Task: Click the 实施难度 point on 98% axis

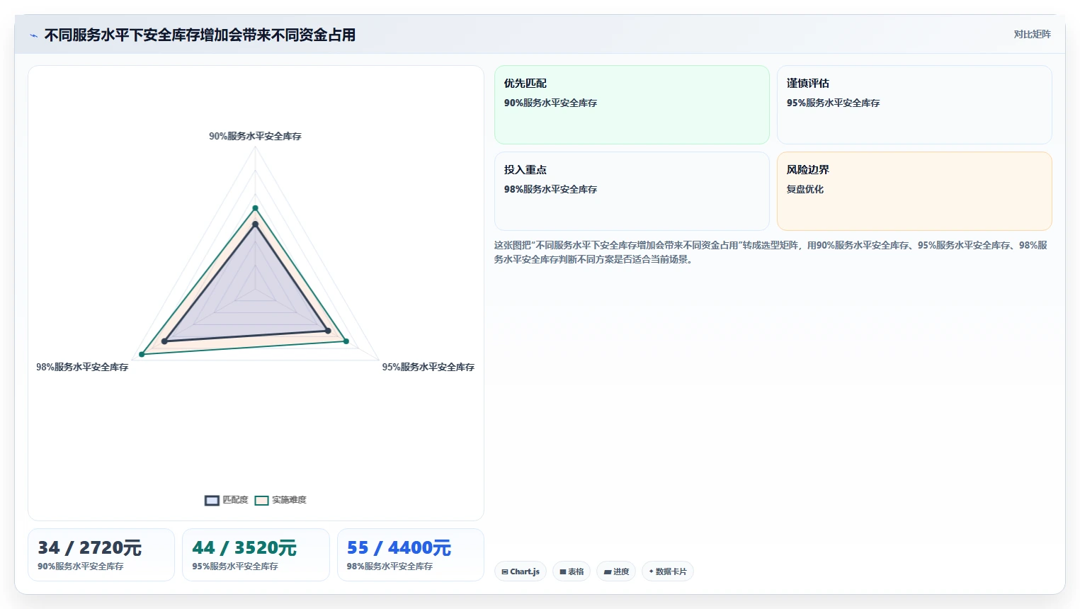Action: [x=142, y=354]
